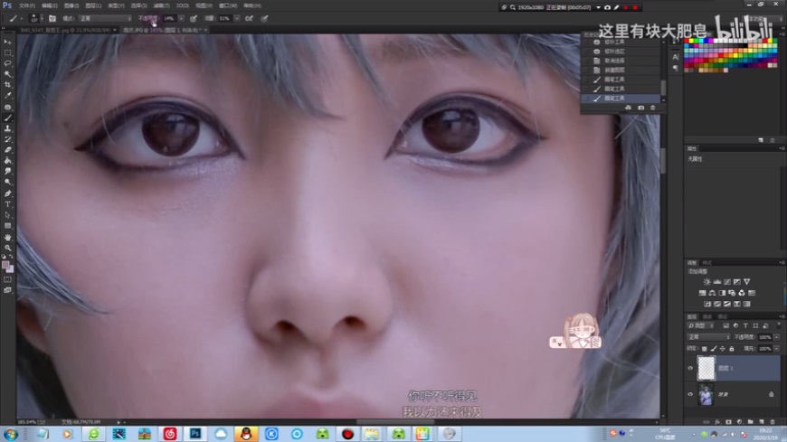The height and width of the screenshot is (442, 787).
Task: Toggle the brush panel button in options bar
Action: (52, 19)
